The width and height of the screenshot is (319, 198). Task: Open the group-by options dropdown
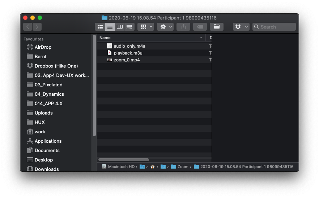[146, 27]
